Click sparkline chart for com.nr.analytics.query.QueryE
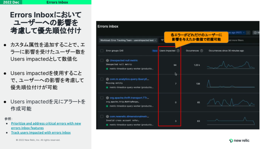Image resolution: width=266 pixels, height=149 pixels. tap(231, 84)
